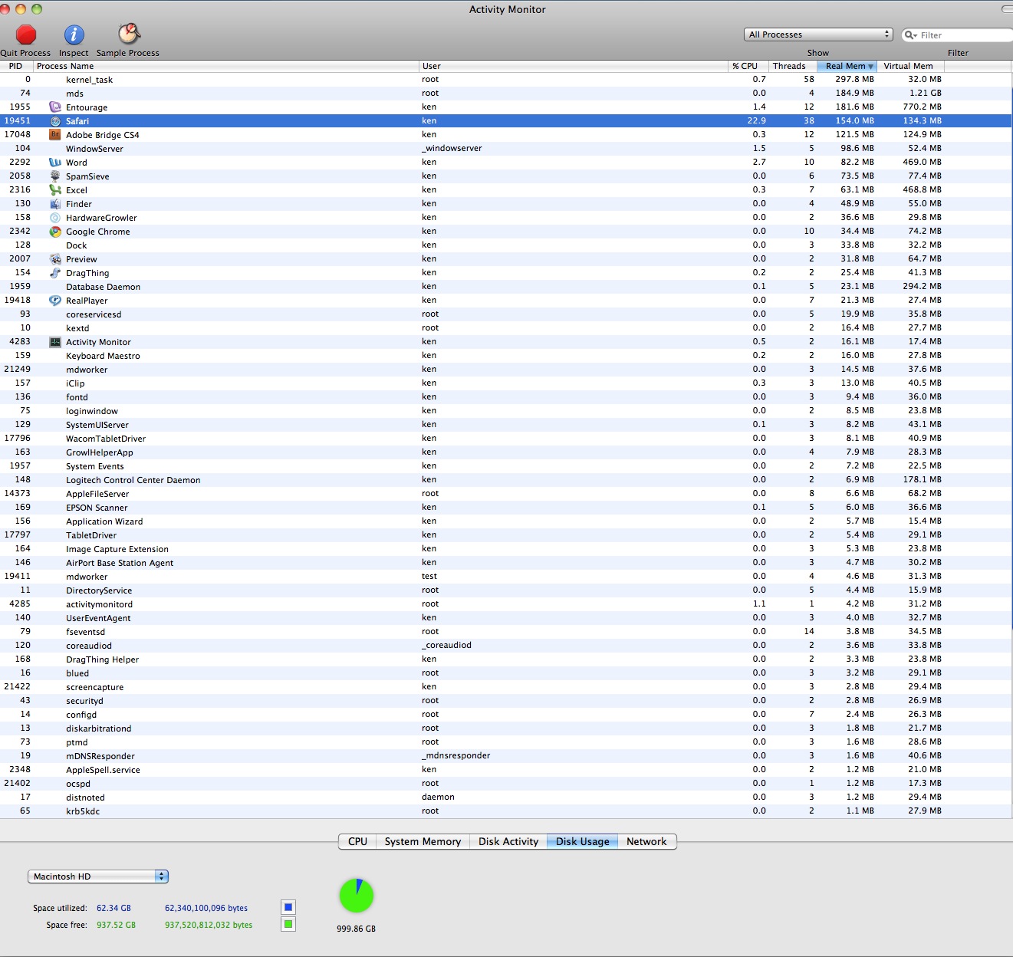Image resolution: width=1013 pixels, height=957 pixels.
Task: Click the RealPlayer icon
Action: click(55, 301)
